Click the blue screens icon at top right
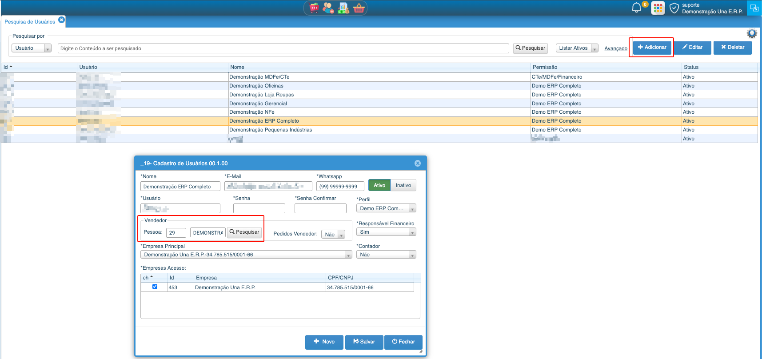Viewport: 762px width, 359px height. point(754,8)
